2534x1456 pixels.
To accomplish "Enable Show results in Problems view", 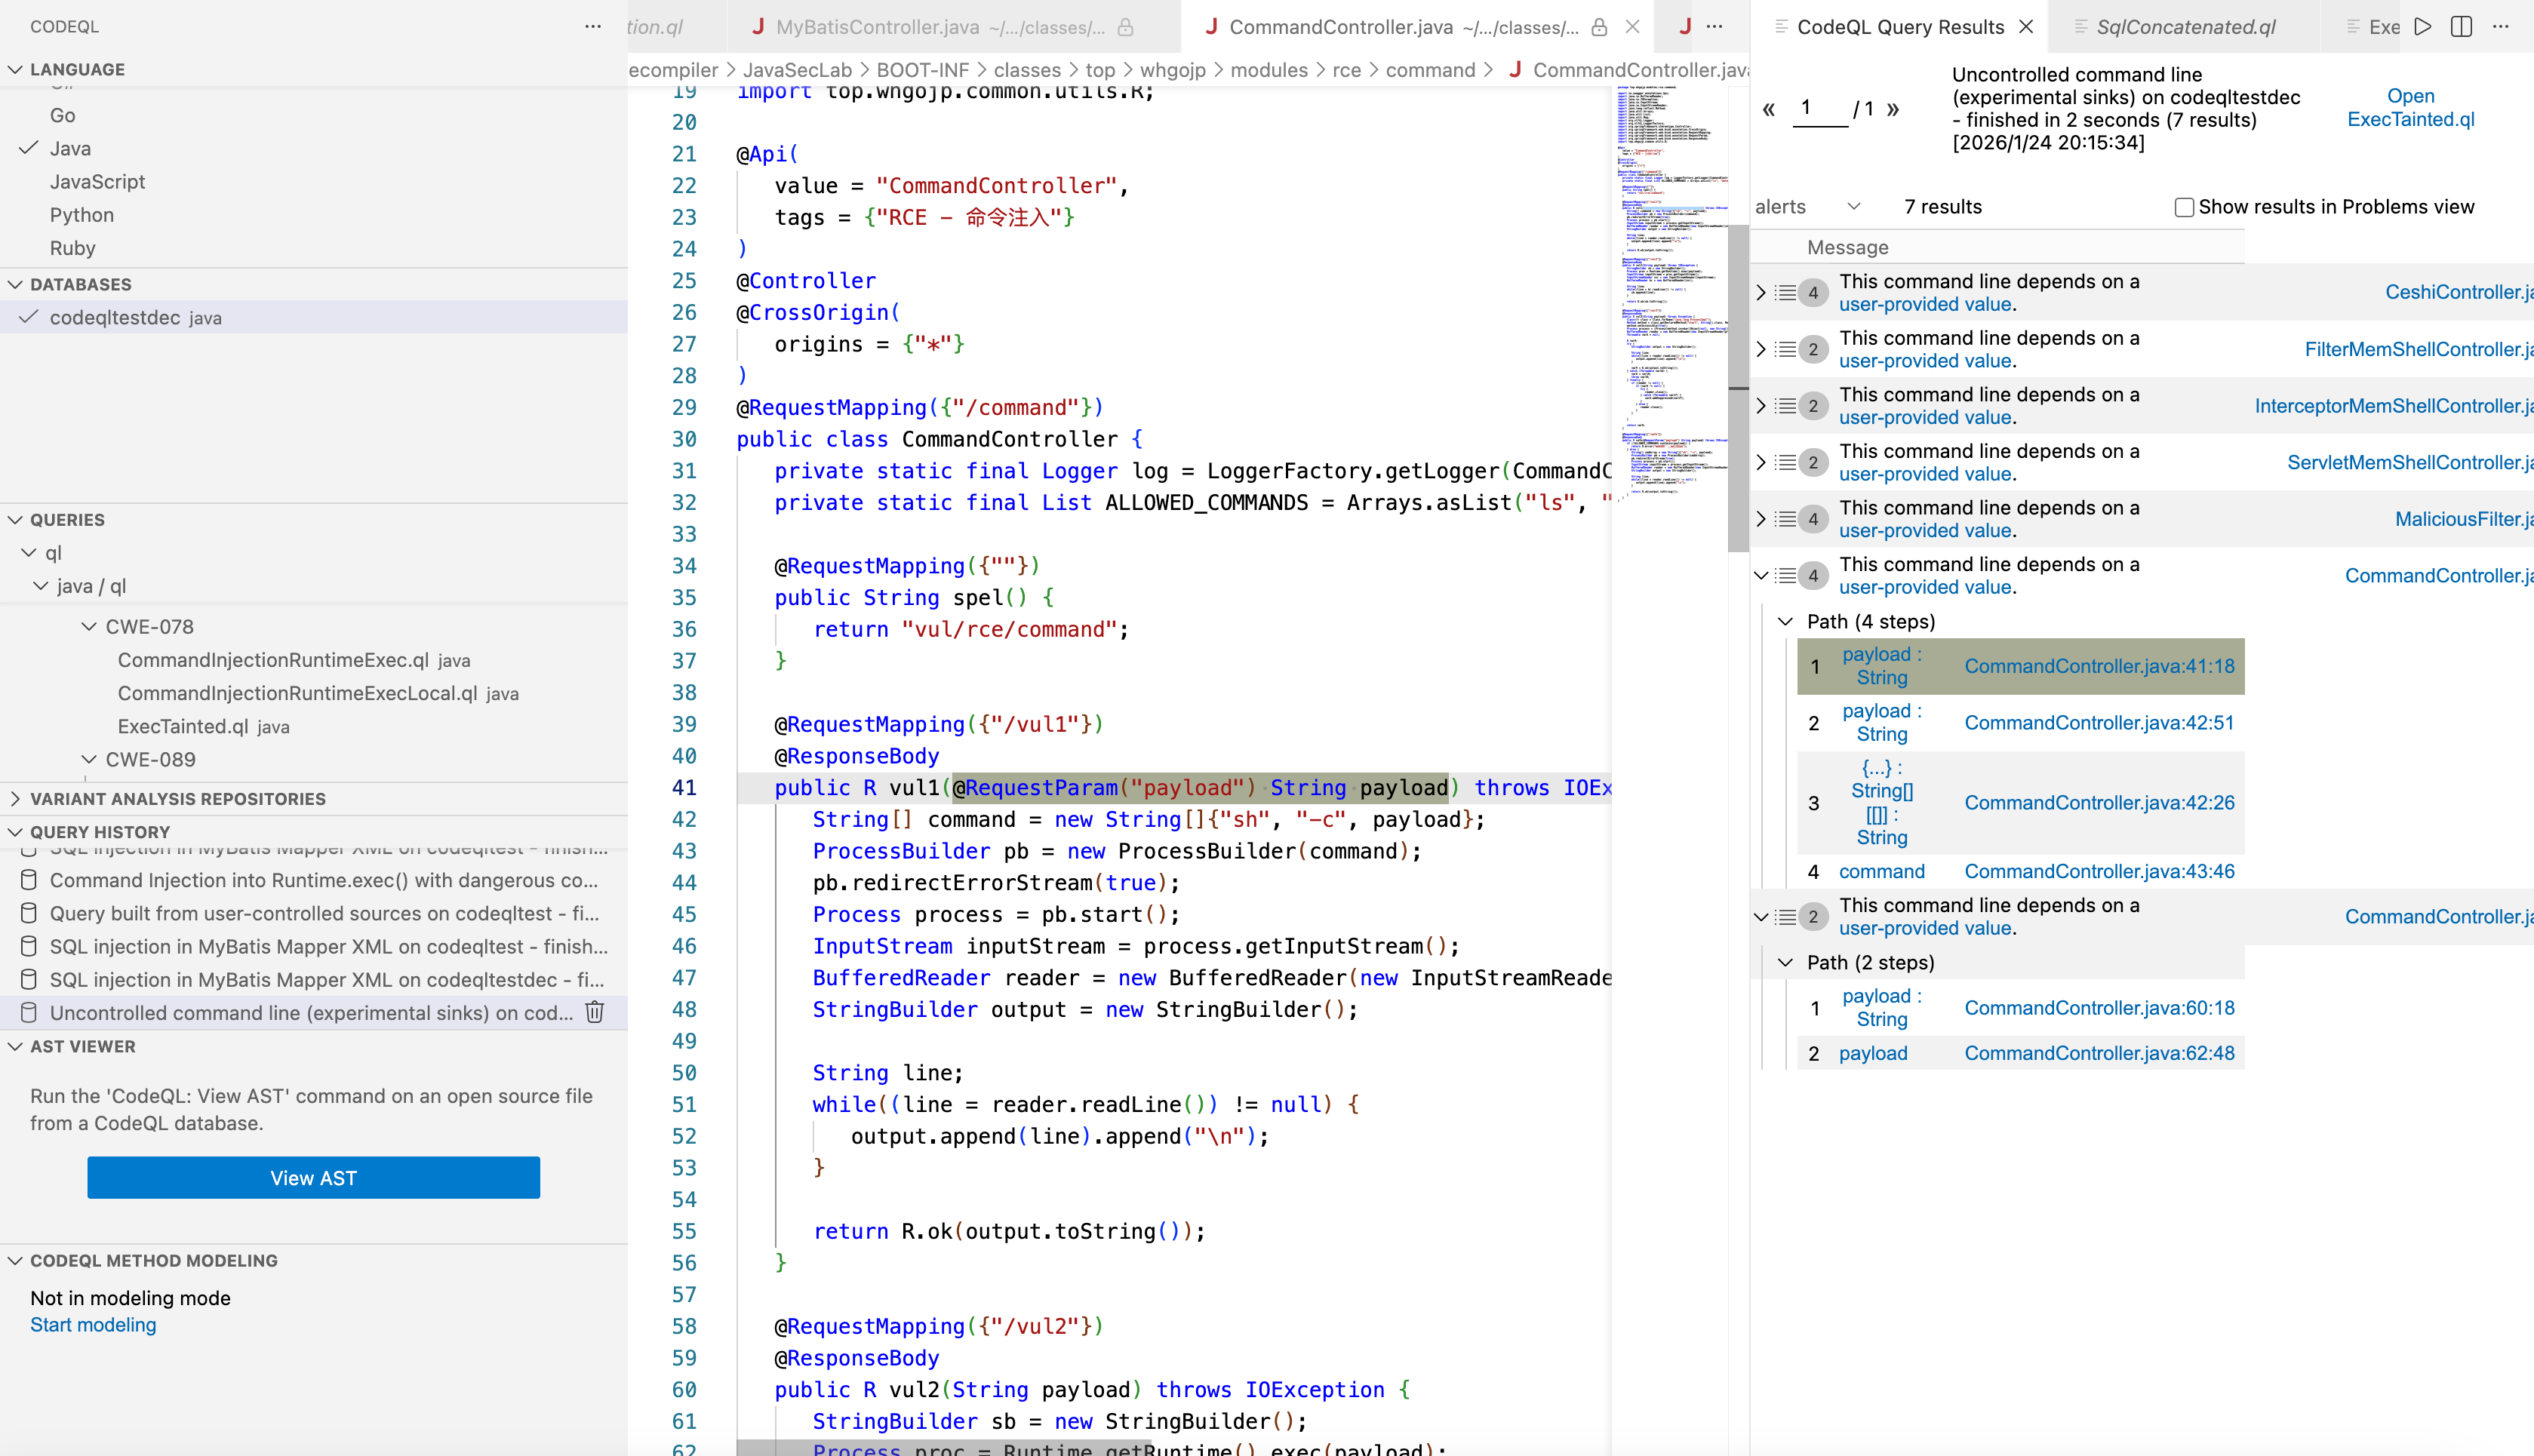I will [x=2184, y=207].
